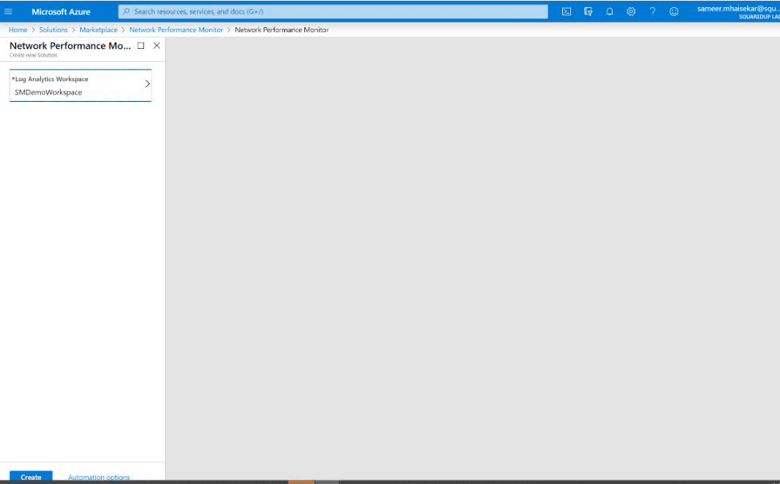Focus the search resources, services, and docs box
Image resolution: width=780 pixels, height=484 pixels.
click(333, 11)
